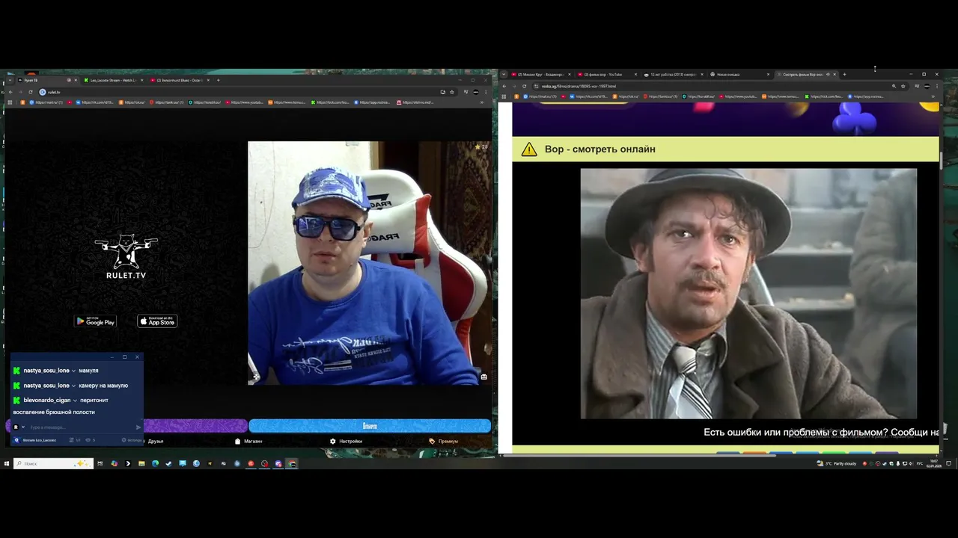Reload the rulet.tv page
This screenshot has width=958, height=538.
[31, 92]
